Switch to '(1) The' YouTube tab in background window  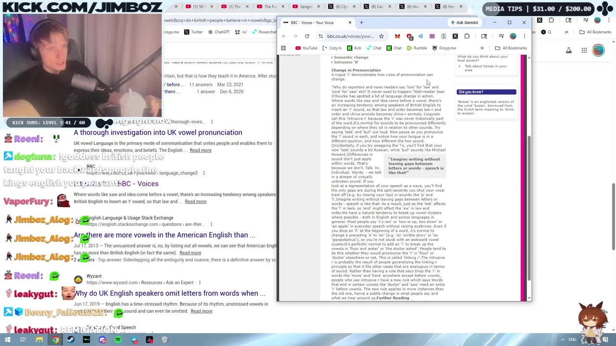coord(235,7)
